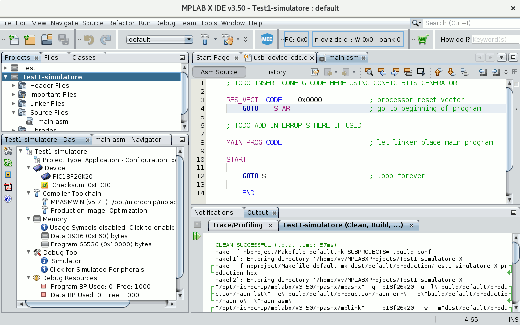Click dashboard green refresh icon

click(8, 163)
